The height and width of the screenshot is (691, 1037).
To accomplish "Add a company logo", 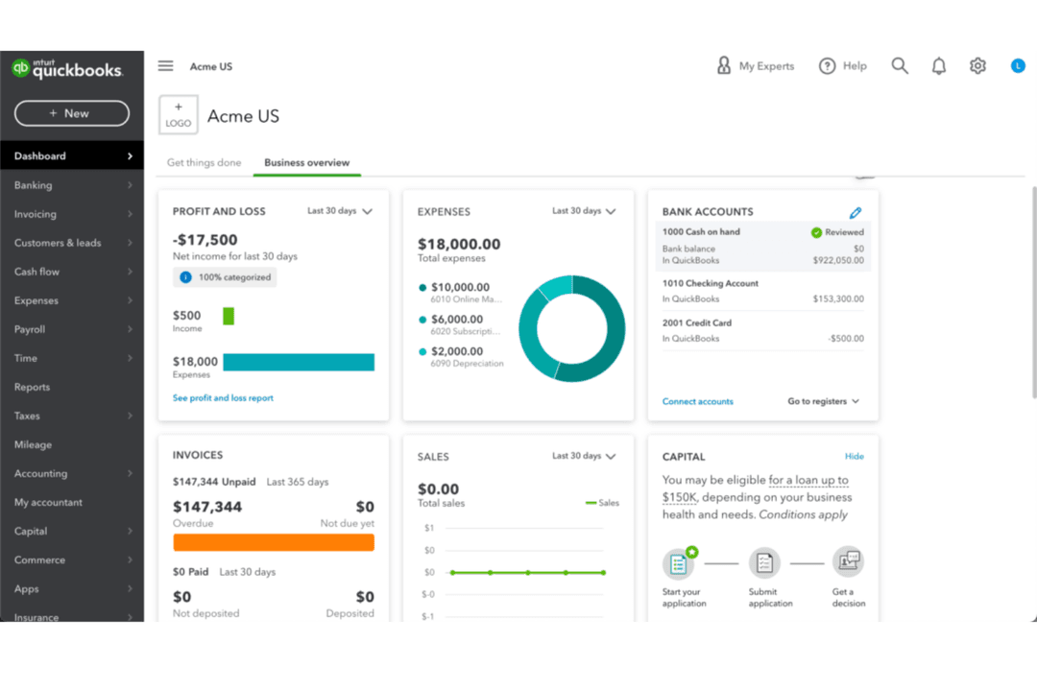I will point(178,114).
